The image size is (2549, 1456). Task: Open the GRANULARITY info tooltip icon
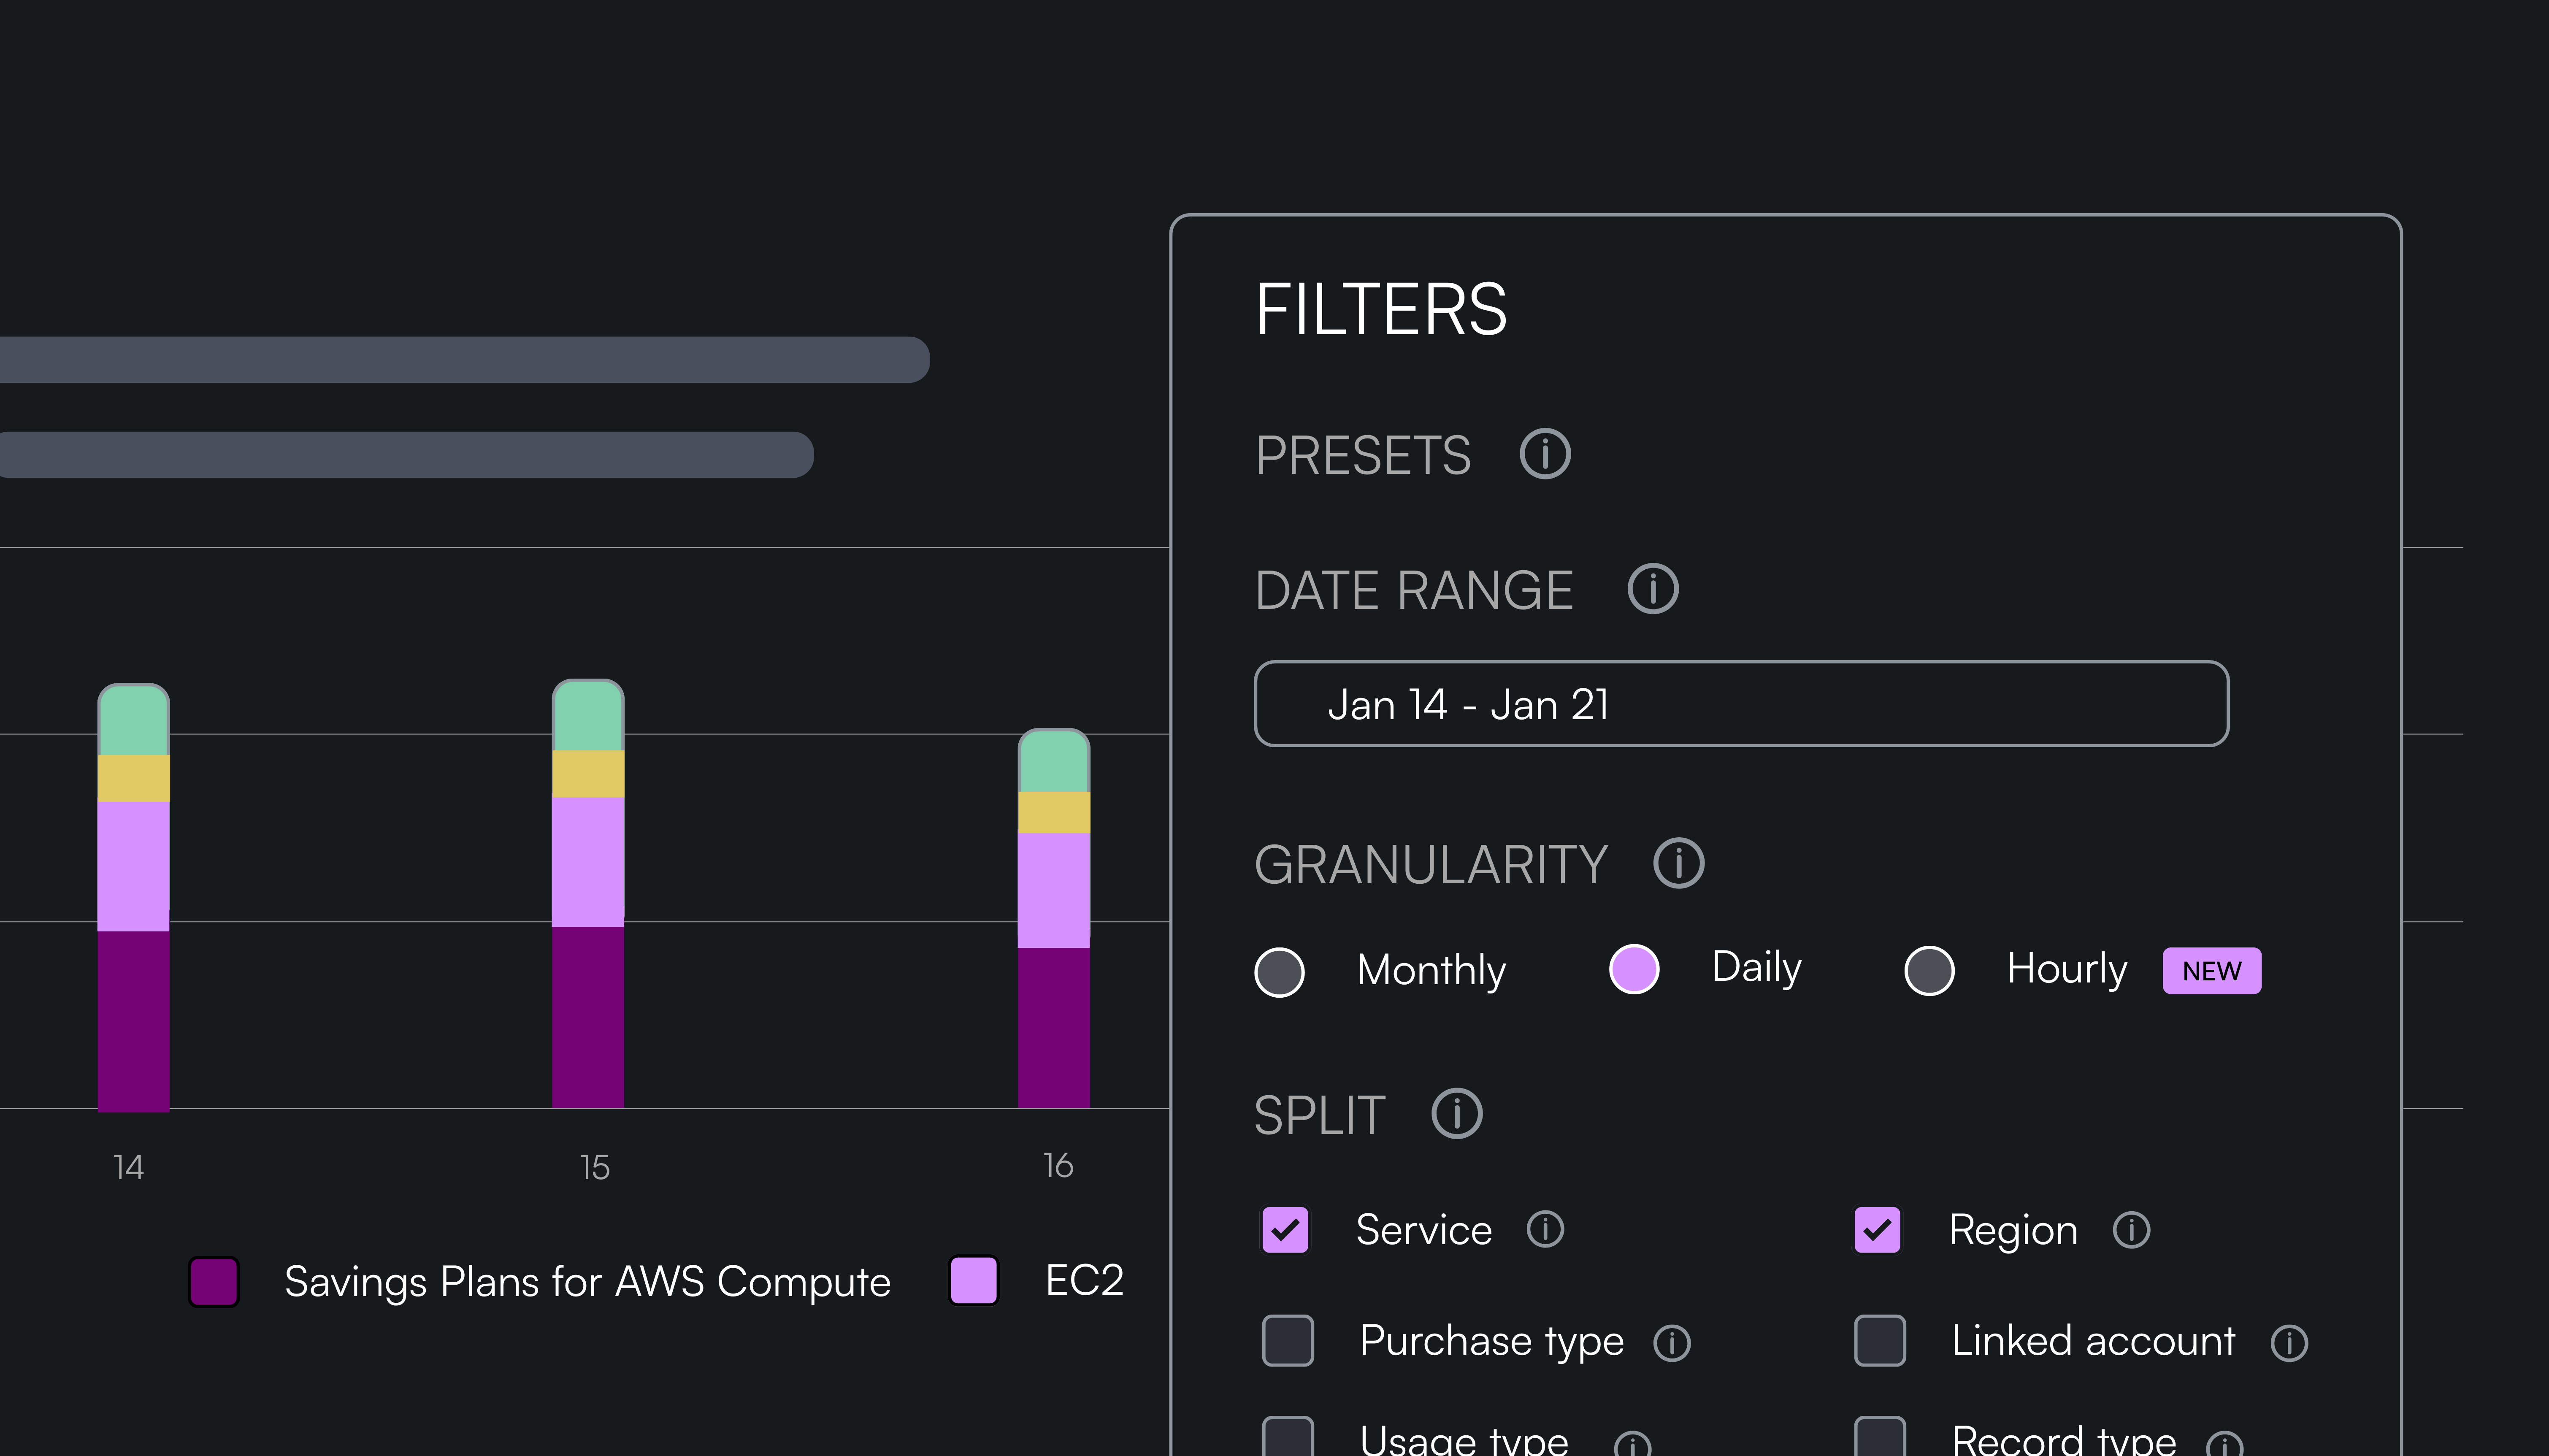click(x=1678, y=863)
